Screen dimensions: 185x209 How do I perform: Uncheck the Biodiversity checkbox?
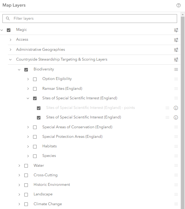click(x=26, y=70)
